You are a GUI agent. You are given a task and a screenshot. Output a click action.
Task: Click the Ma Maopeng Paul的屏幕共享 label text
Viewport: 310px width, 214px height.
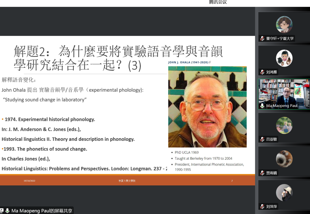42,211
